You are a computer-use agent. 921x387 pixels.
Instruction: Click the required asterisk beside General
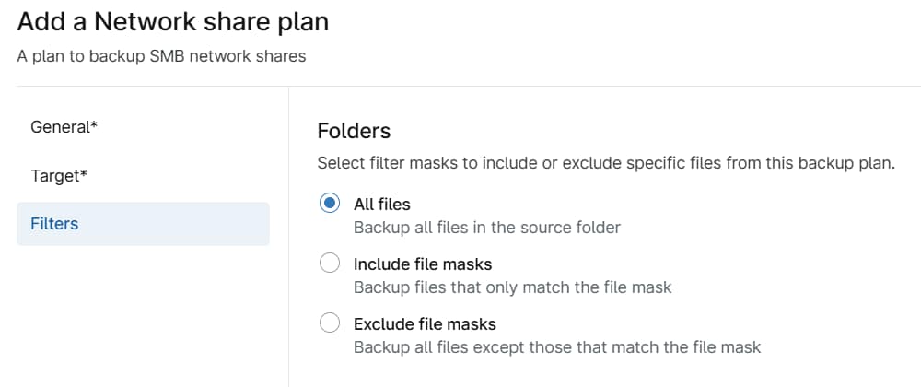tap(94, 125)
